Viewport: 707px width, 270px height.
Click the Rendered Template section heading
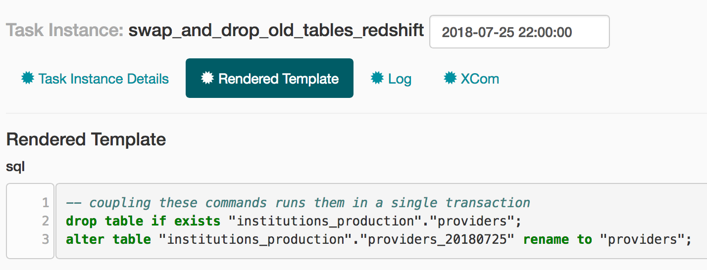[86, 139]
